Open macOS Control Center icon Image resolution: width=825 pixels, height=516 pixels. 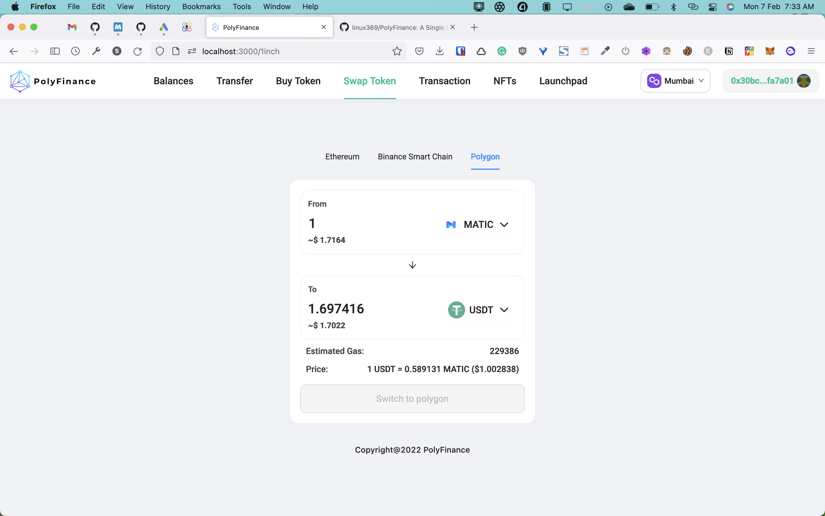coord(712,7)
